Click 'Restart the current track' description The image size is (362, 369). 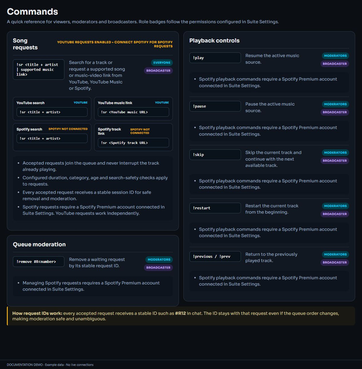tap(272, 209)
